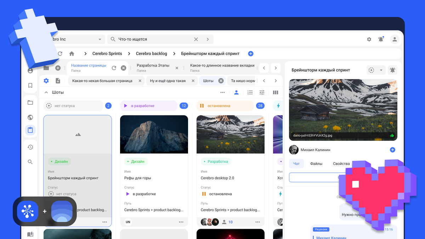Viewport: 425px width, 239px height.
Task: Open more options on Cerebro desktop 2.0 card
Action: [258, 222]
